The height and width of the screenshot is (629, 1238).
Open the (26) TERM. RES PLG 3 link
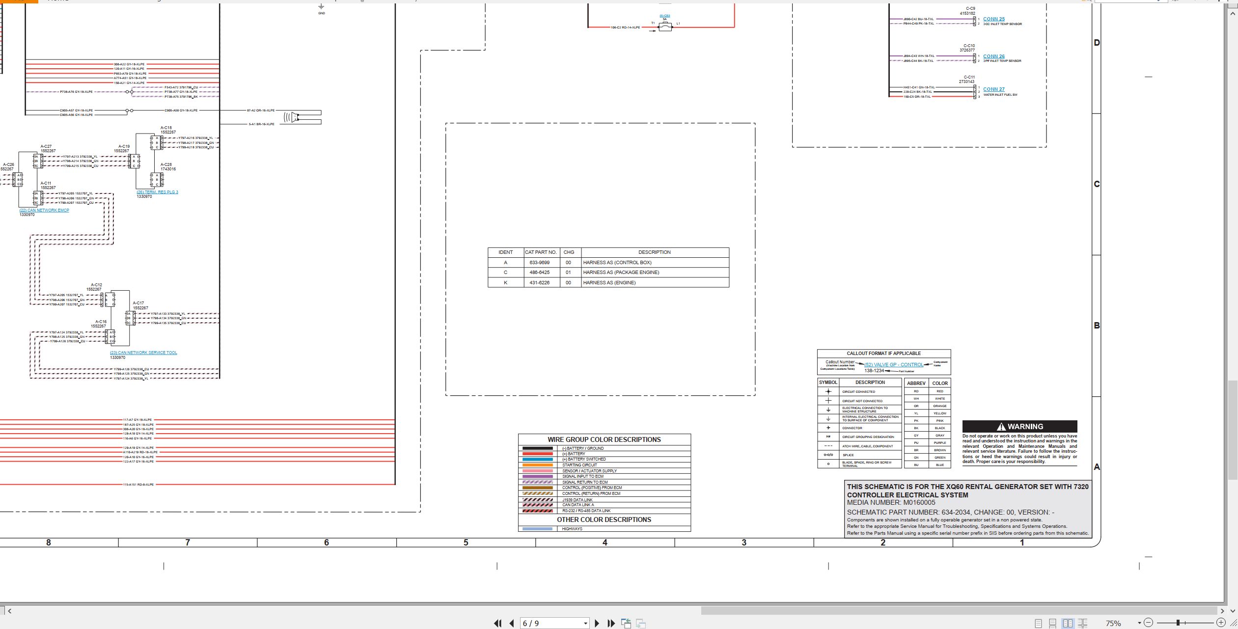(157, 192)
